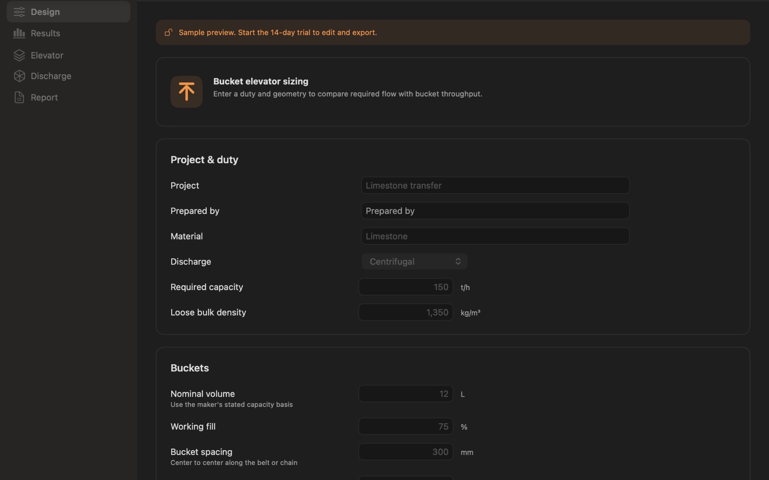Click the 't/h' unit label
Image resolution: width=769 pixels, height=480 pixels.
(x=465, y=287)
